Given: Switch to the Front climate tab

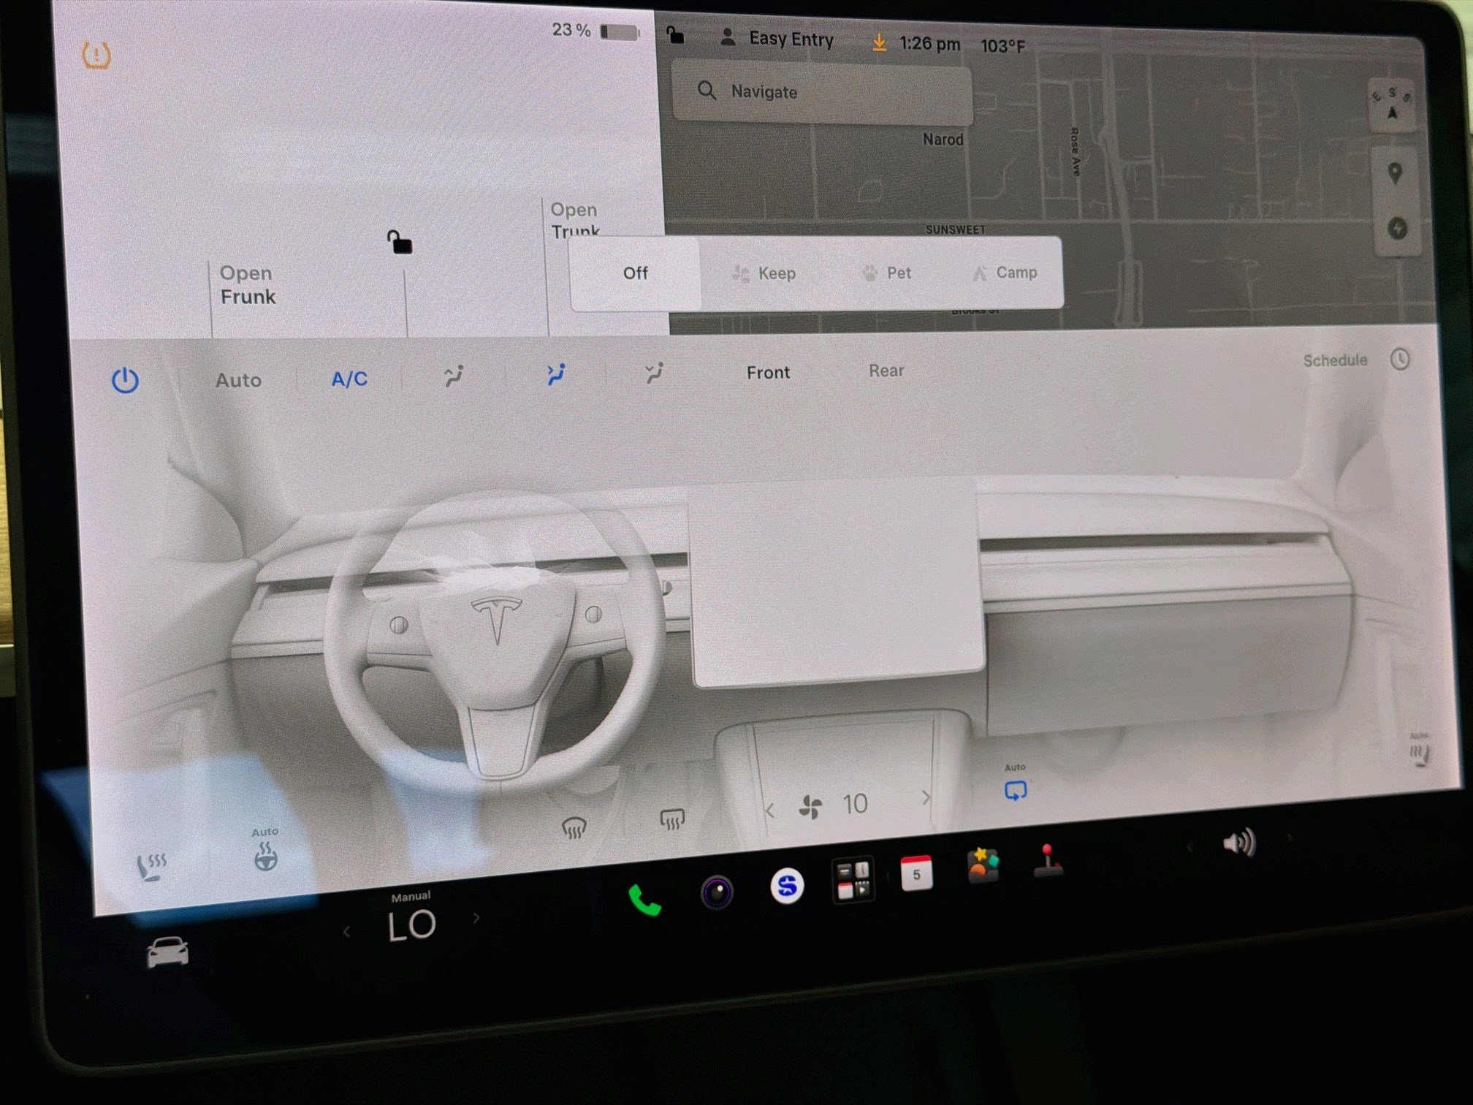Looking at the screenshot, I should (768, 373).
